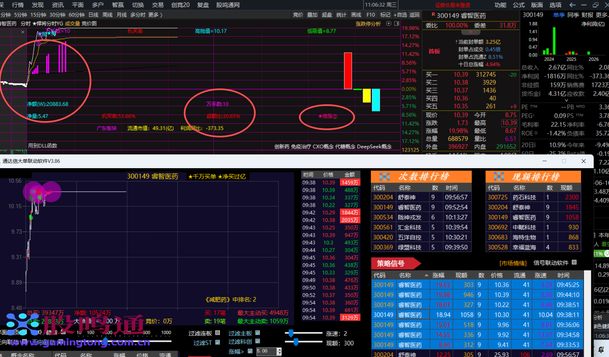The image size is (609, 357).
Task: Toggle the 涨幅> checkbox
Action: pyautogui.click(x=250, y=351)
